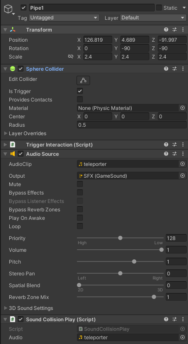Click the Sound Collision Play component header

pyautogui.click(x=61, y=320)
